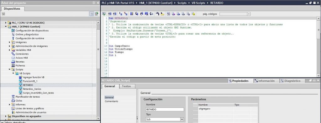Expand the Administración de imágenes node
Screen dimensions: 321x123
click(10, 46)
